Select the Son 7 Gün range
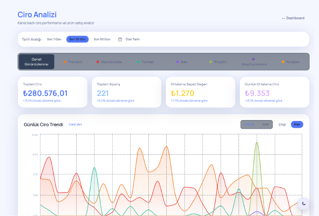This screenshot has height=216, width=319. tap(54, 39)
